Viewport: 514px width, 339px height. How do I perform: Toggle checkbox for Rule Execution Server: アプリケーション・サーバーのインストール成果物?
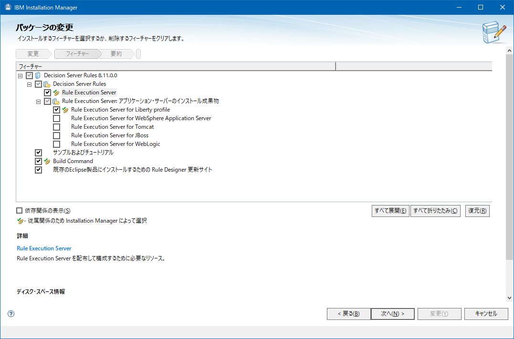pos(48,101)
